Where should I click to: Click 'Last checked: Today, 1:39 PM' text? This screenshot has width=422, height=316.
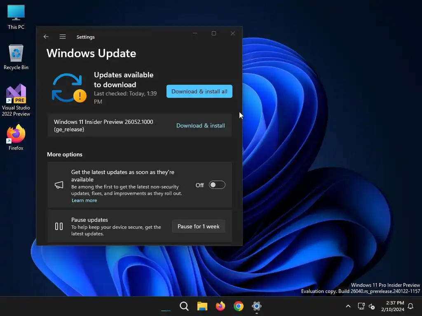[125, 97]
